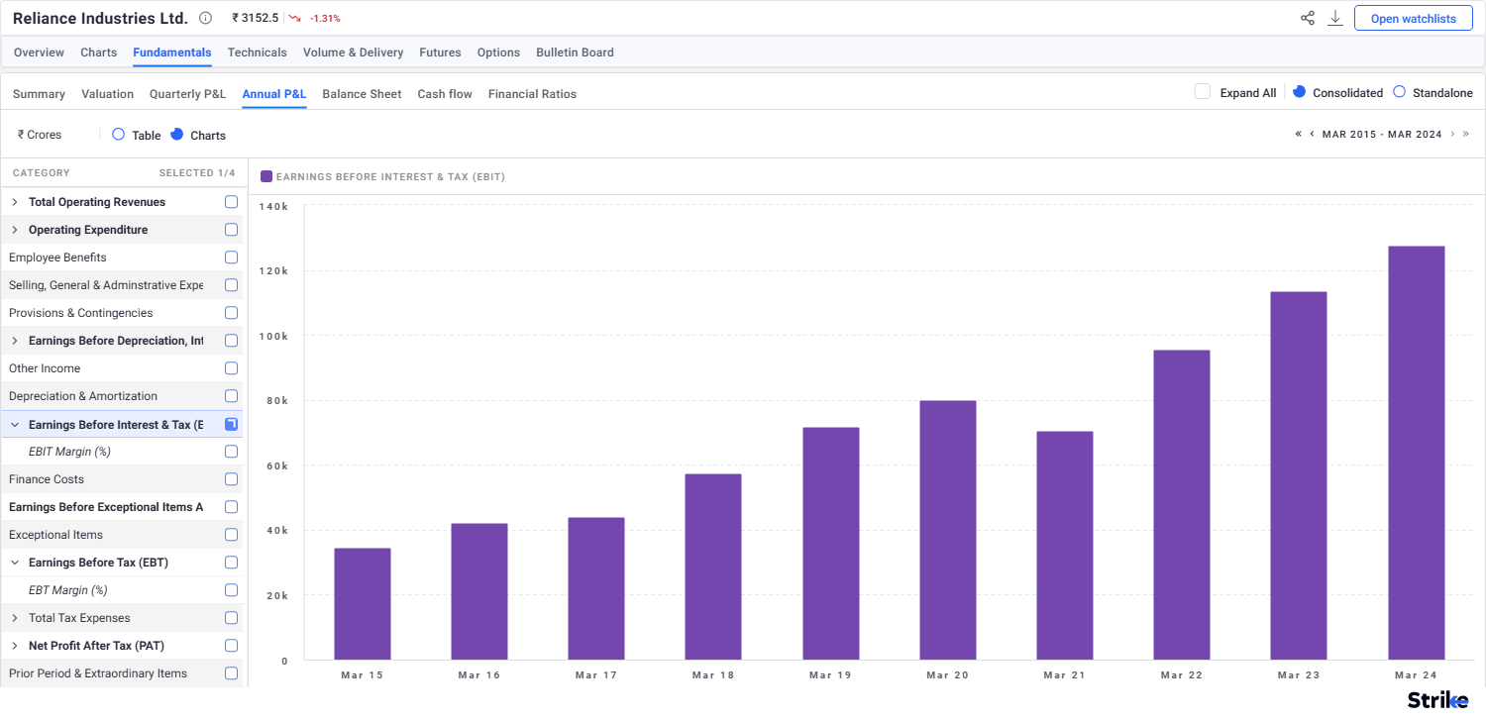Uncheck Earnings Before Interest & Tax checkbox
The width and height of the screenshot is (1486, 722).
(231, 424)
